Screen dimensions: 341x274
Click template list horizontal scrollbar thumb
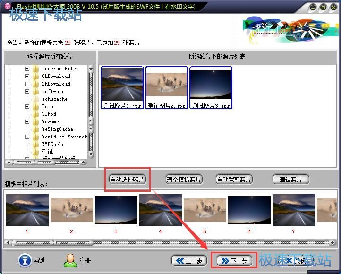click(52, 242)
